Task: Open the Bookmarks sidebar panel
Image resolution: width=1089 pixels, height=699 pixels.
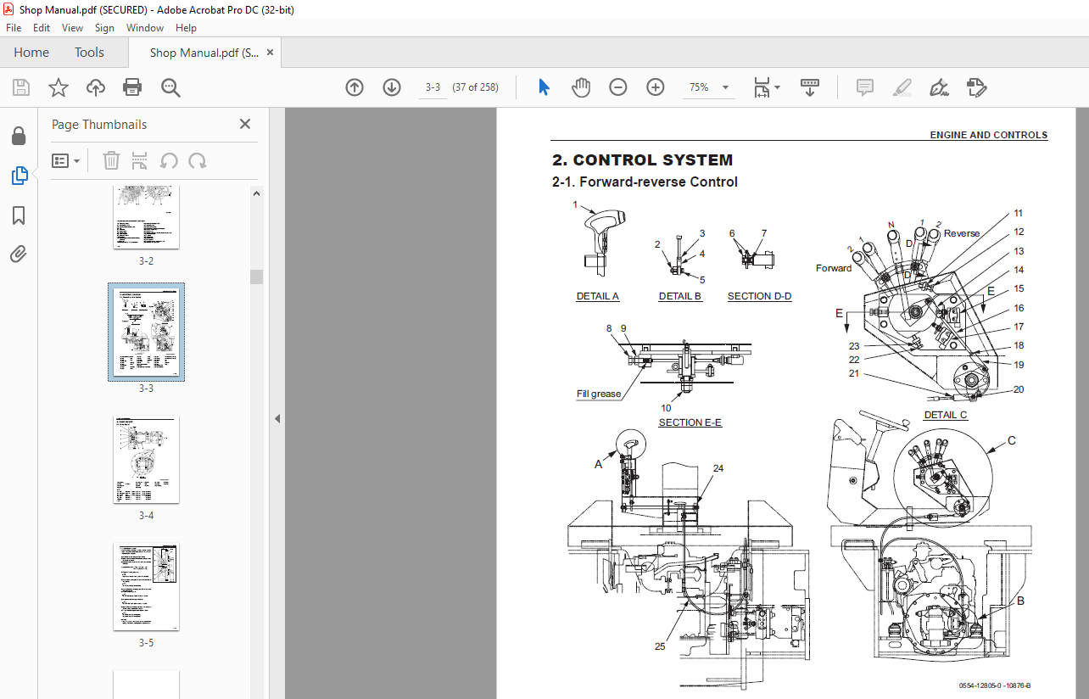Action: 19,215
